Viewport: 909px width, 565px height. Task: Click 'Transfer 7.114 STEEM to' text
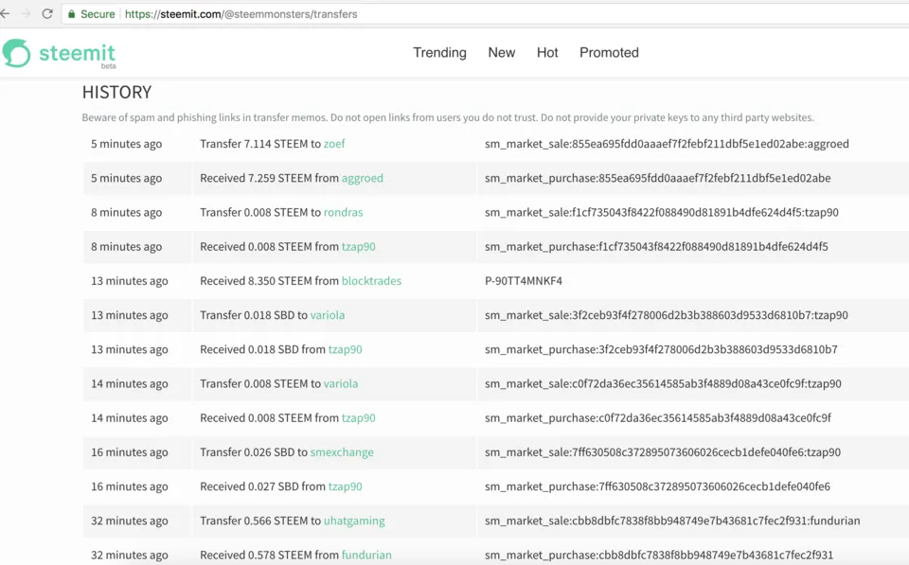tap(260, 144)
